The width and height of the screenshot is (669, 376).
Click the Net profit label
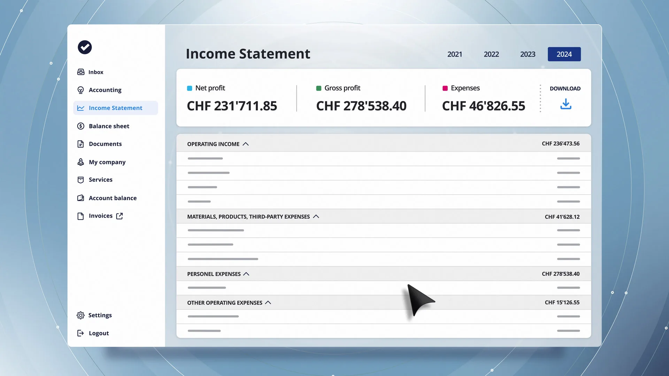point(210,88)
